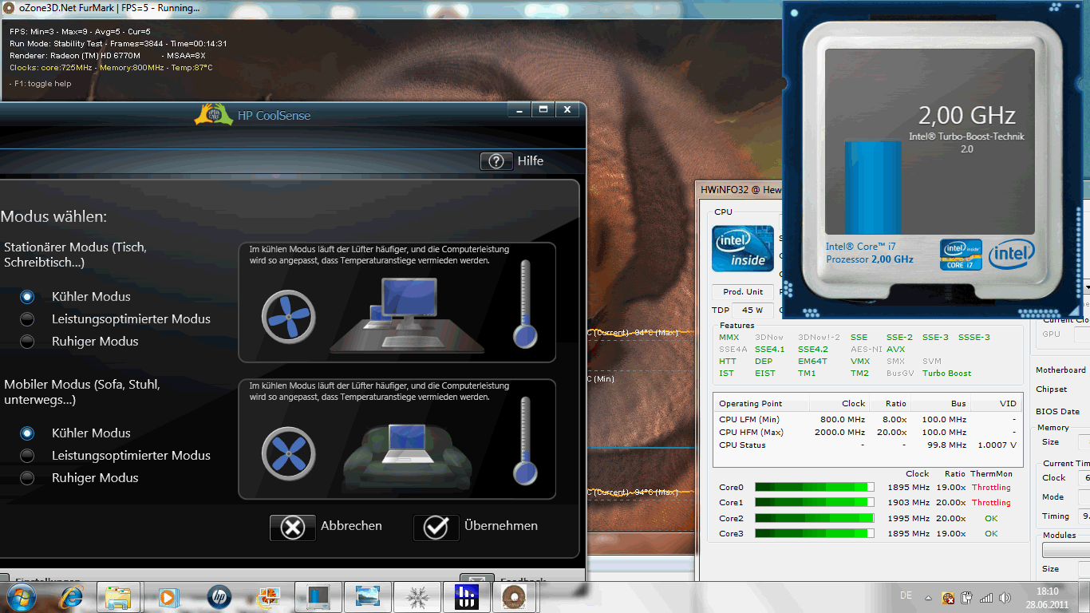Select Ruhiger Modus under Mobiler Modus
Image resolution: width=1090 pixels, height=613 pixels.
[28, 477]
